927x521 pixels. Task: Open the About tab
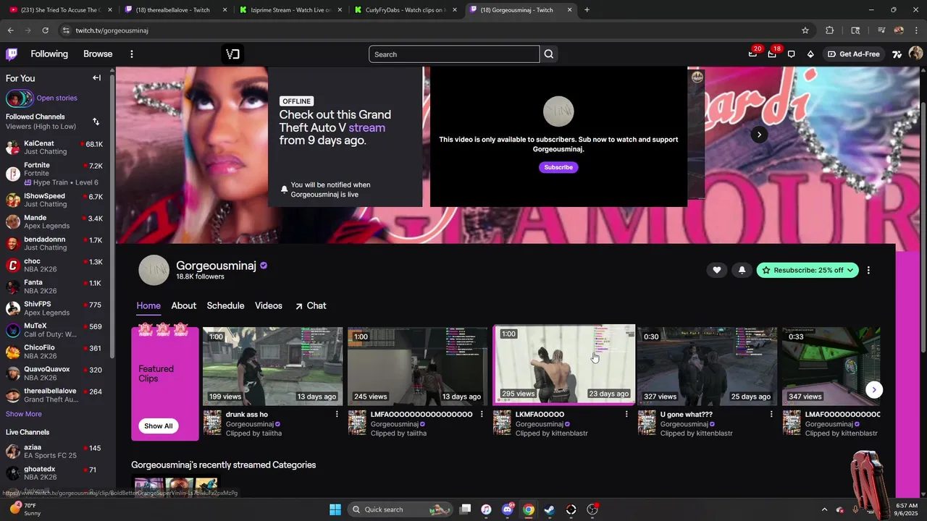tap(184, 305)
